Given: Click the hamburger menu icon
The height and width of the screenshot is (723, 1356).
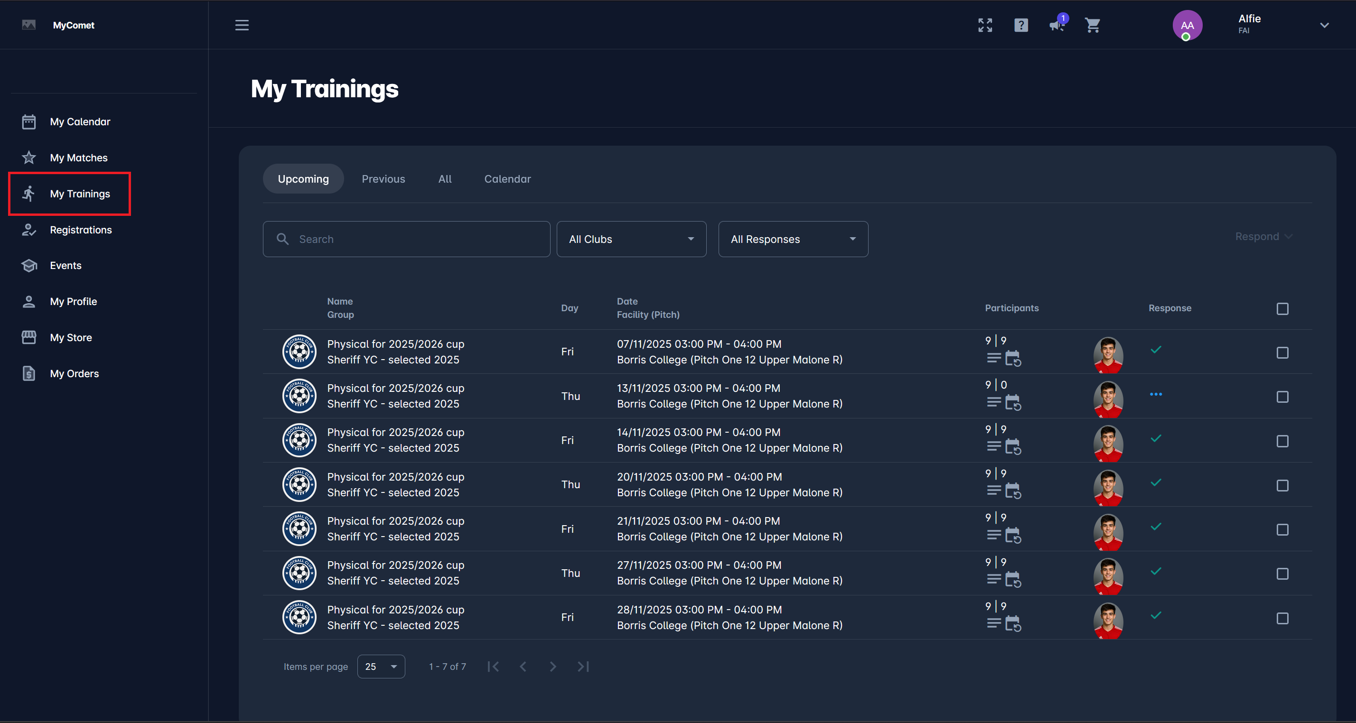Looking at the screenshot, I should [x=242, y=25].
